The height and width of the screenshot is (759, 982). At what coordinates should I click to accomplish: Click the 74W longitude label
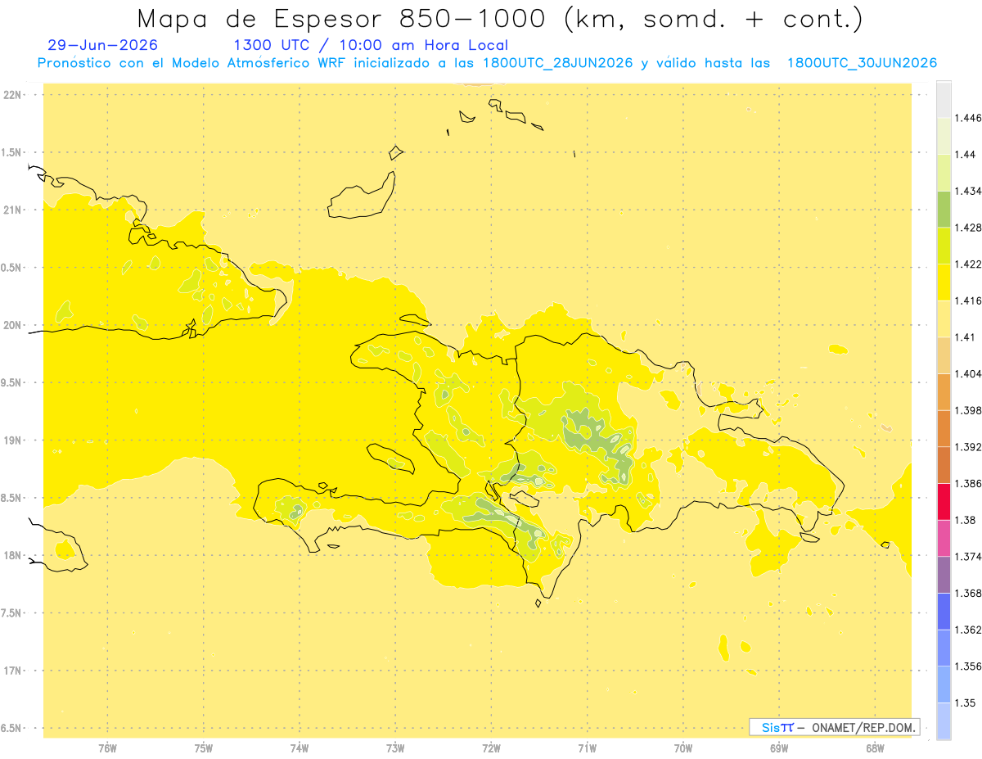tap(300, 748)
